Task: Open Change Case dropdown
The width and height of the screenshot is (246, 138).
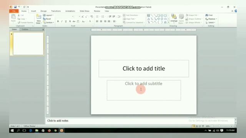Action: point(83,21)
